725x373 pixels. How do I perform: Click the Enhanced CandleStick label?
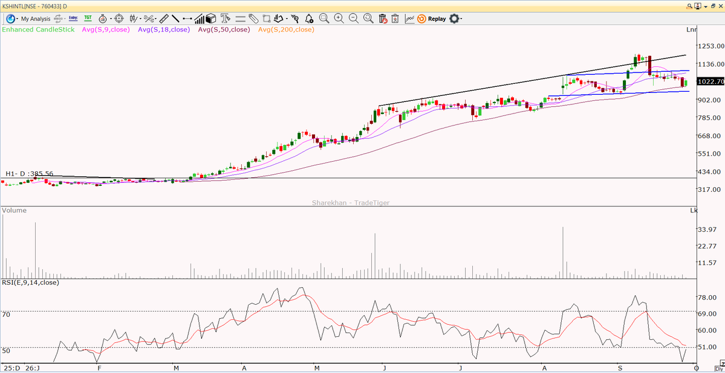39,30
